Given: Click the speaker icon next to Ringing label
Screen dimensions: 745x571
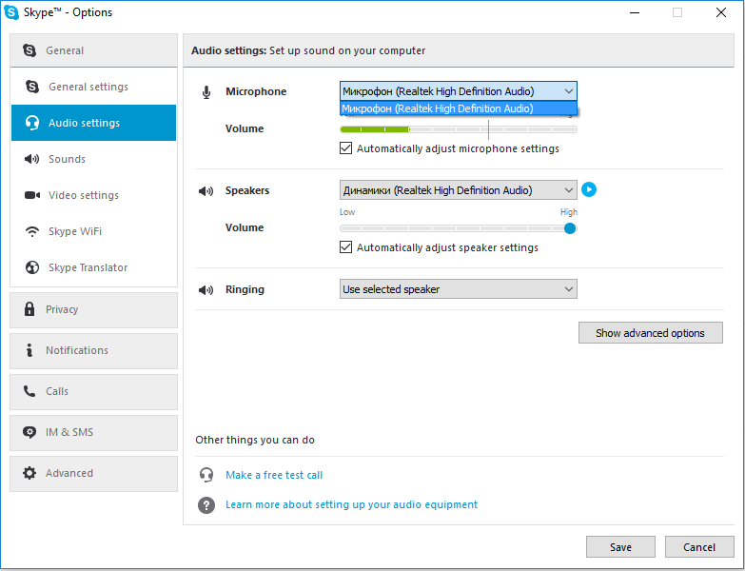Looking at the screenshot, I should pos(206,289).
